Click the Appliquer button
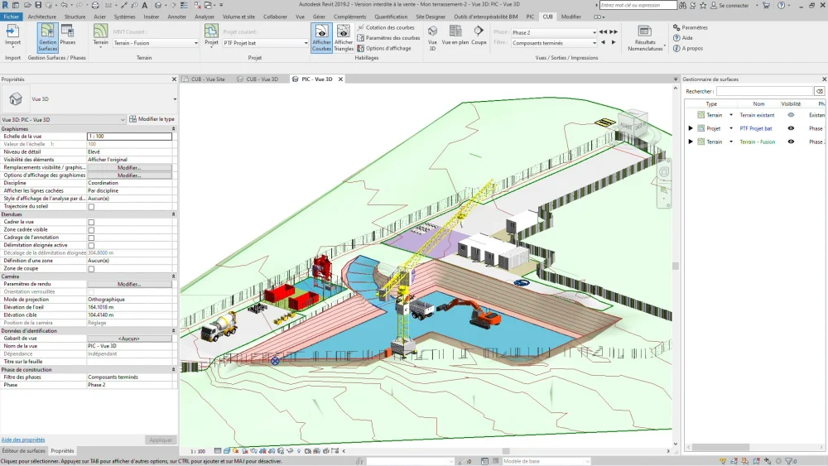The image size is (828, 466). [161, 440]
